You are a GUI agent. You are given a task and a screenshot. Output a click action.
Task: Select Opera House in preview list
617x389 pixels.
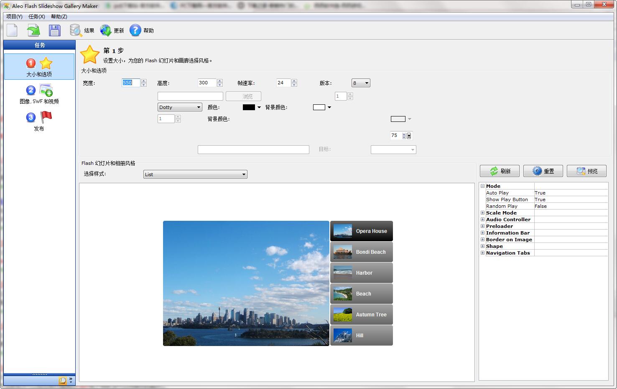point(362,231)
